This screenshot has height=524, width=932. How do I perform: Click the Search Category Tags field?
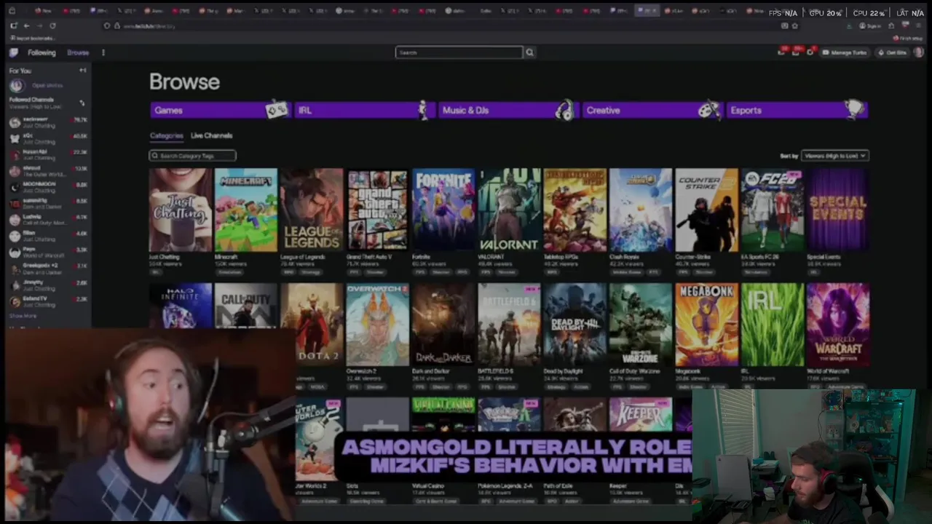(192, 156)
